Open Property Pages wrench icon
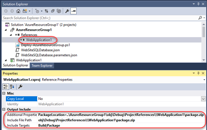207x130 pixels. [x=20, y=87]
